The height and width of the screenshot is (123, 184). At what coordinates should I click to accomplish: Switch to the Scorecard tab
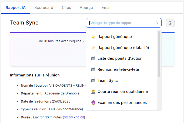coord(44,8)
